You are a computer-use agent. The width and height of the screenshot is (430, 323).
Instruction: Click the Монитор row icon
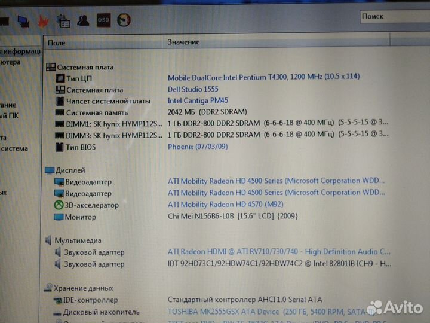click(59, 217)
